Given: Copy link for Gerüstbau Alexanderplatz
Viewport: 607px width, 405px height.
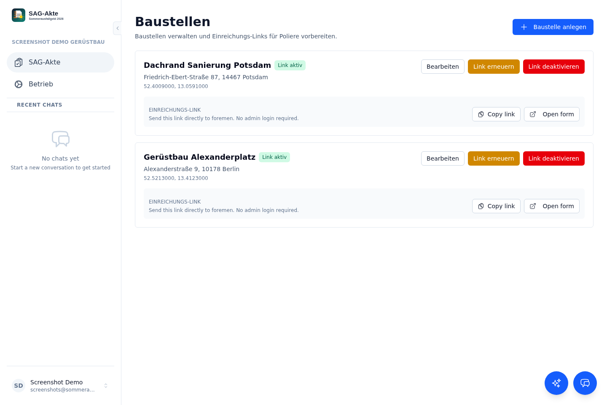Looking at the screenshot, I should click(496, 206).
